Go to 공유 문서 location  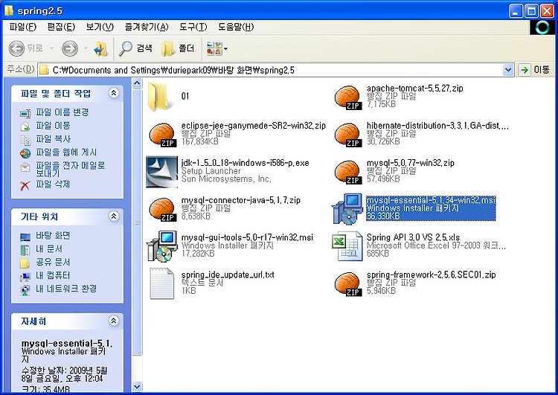click(x=53, y=263)
